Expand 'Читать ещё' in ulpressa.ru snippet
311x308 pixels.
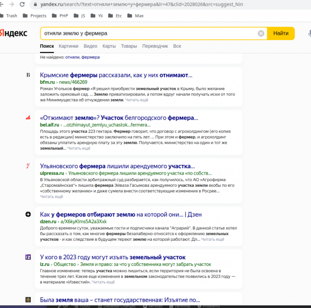tap(51, 197)
